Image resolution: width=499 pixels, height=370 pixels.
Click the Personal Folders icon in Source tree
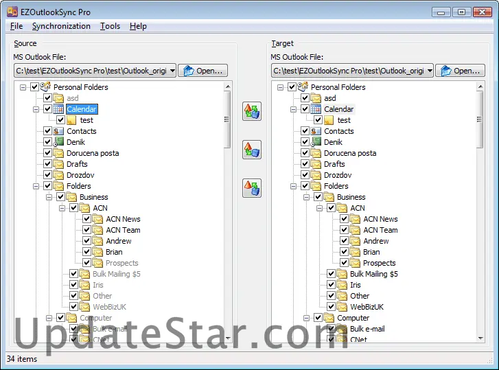[x=45, y=86]
